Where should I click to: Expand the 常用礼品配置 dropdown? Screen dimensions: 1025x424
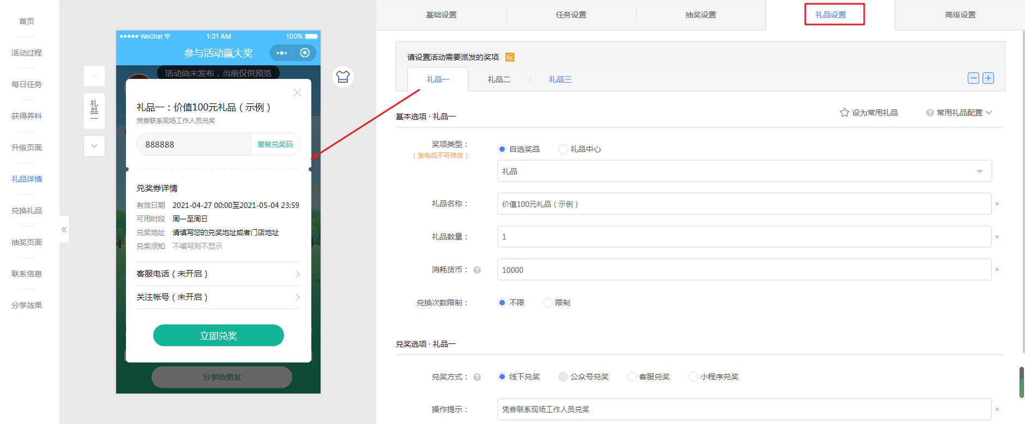(964, 113)
